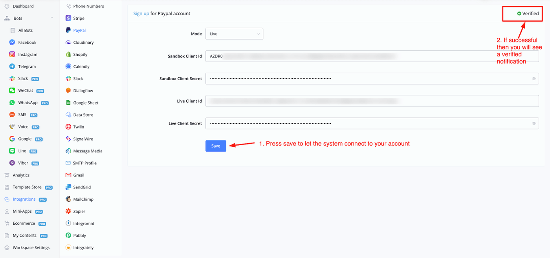Click the Stripe icon in integrations list
550x258 pixels.
pos(68,18)
